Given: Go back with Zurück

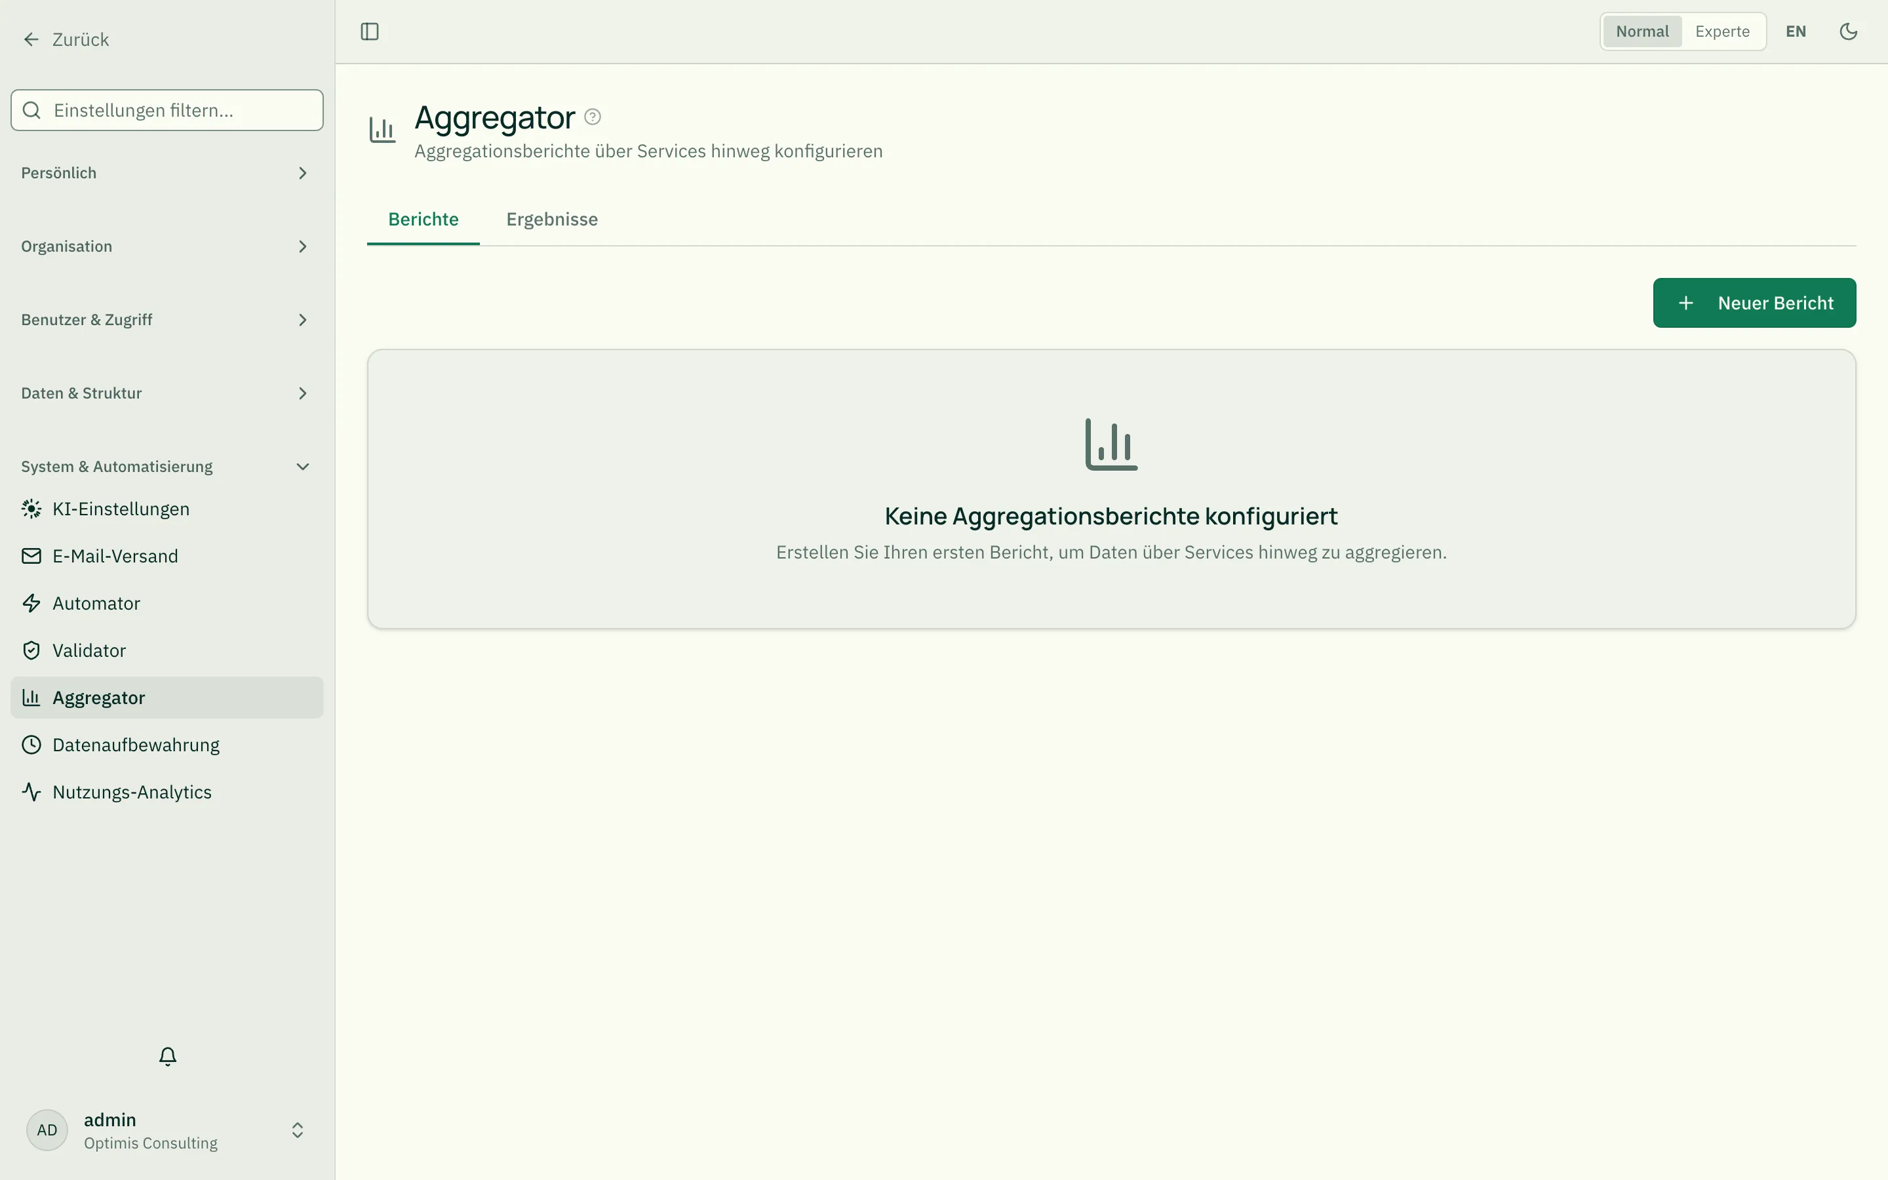Looking at the screenshot, I should click(66, 39).
